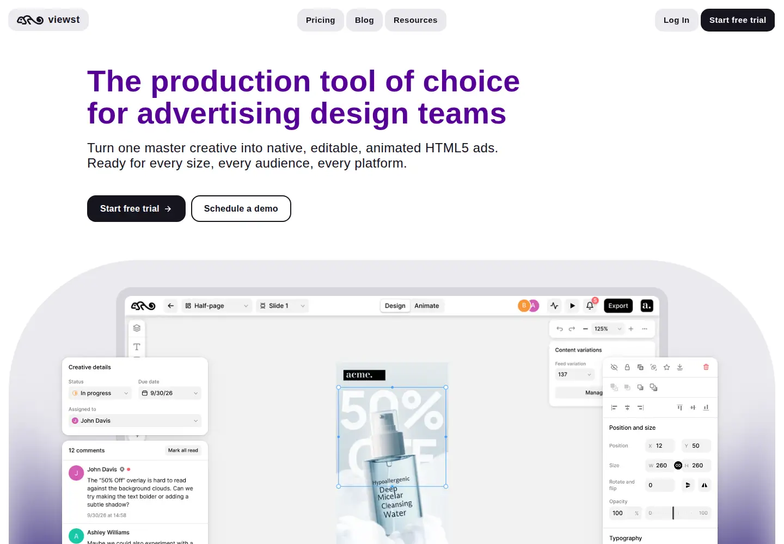Flip element horizontally

coord(705,485)
